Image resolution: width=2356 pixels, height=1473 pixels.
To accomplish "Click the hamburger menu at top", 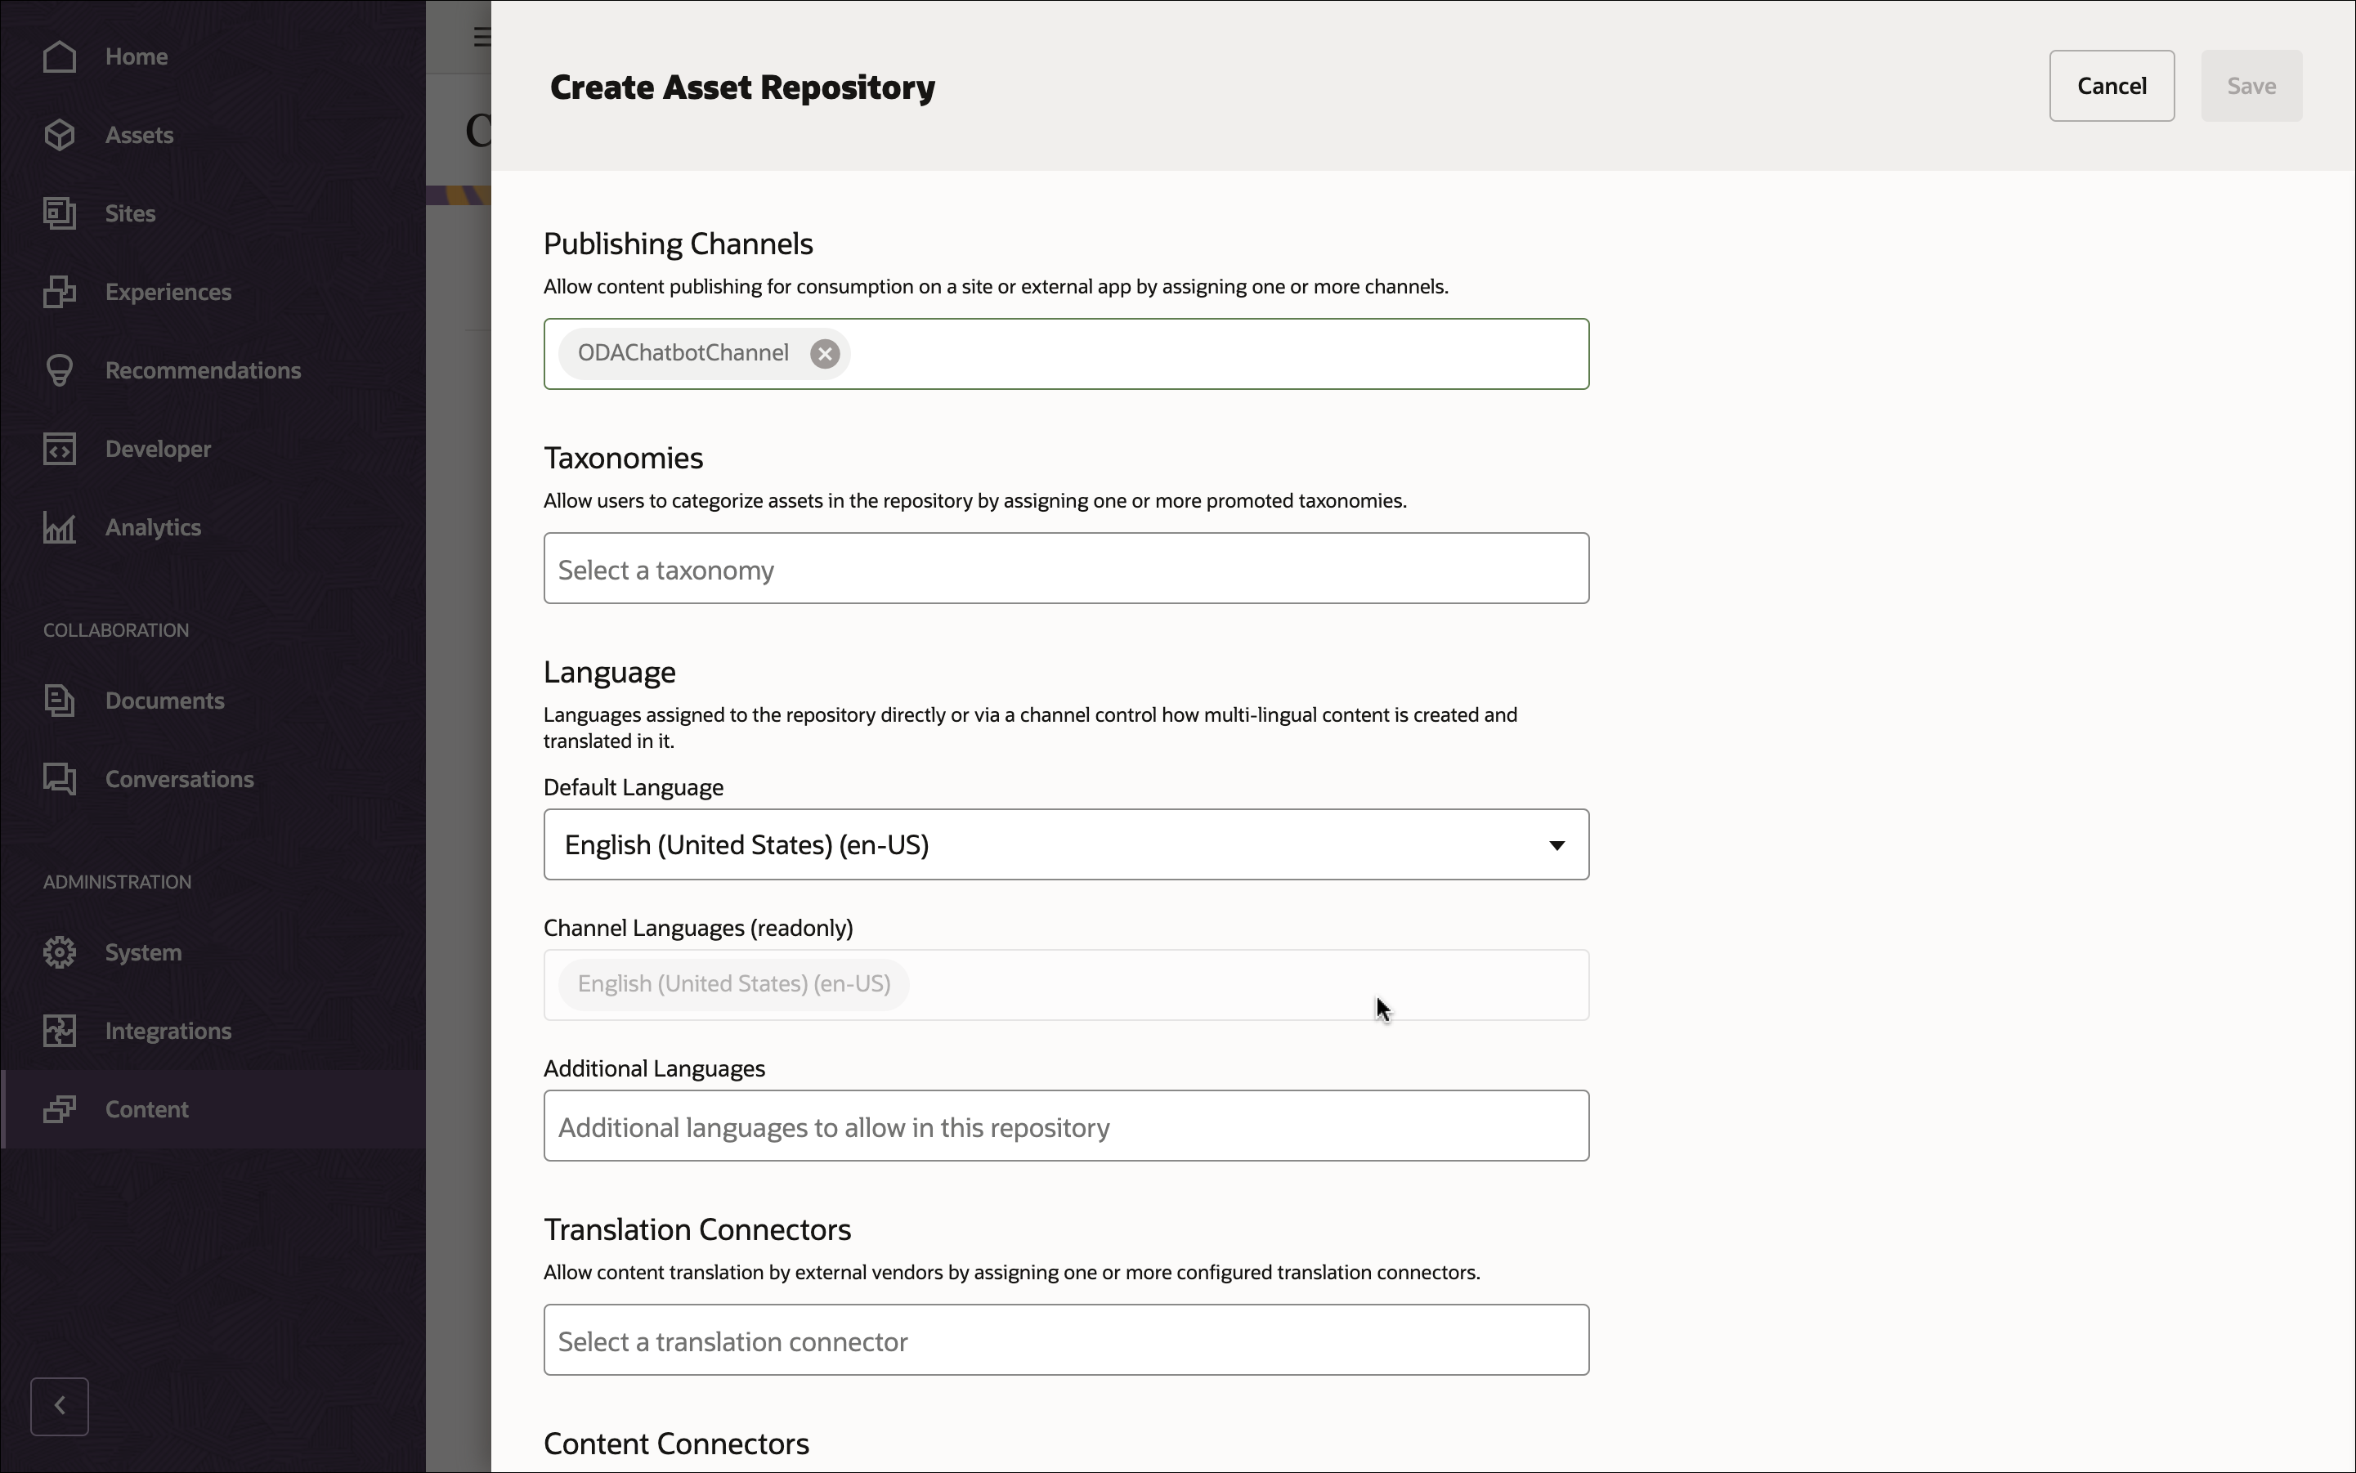I will (x=482, y=36).
